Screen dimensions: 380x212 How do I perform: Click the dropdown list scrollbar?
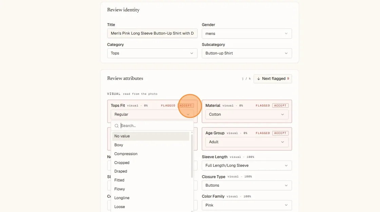click(192, 156)
